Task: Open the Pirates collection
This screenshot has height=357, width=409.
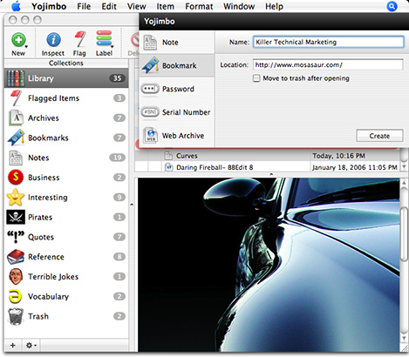Action: click(66, 217)
